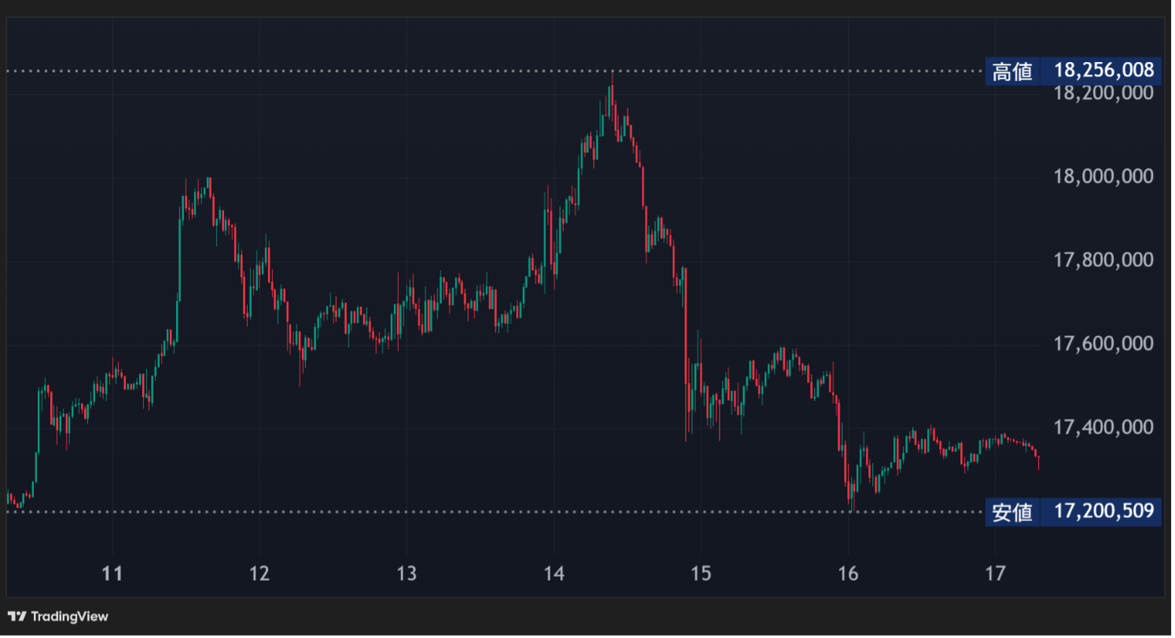The image size is (1175, 638).
Task: Click date label 14 on time axis
Action: click(554, 574)
